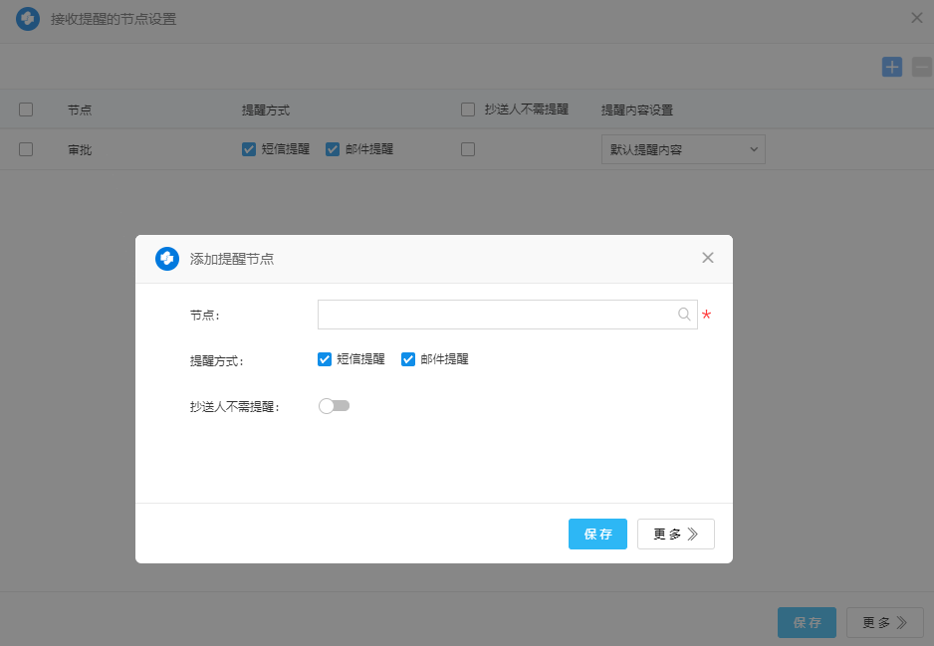This screenshot has height=646, width=934.
Task: Click the plus icon to add a row
Action: pyautogui.click(x=892, y=67)
